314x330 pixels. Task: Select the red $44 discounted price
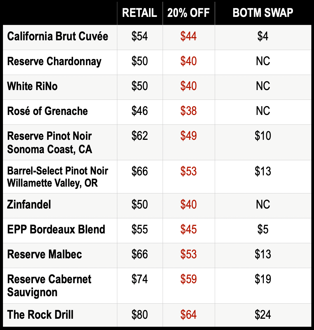188,36
